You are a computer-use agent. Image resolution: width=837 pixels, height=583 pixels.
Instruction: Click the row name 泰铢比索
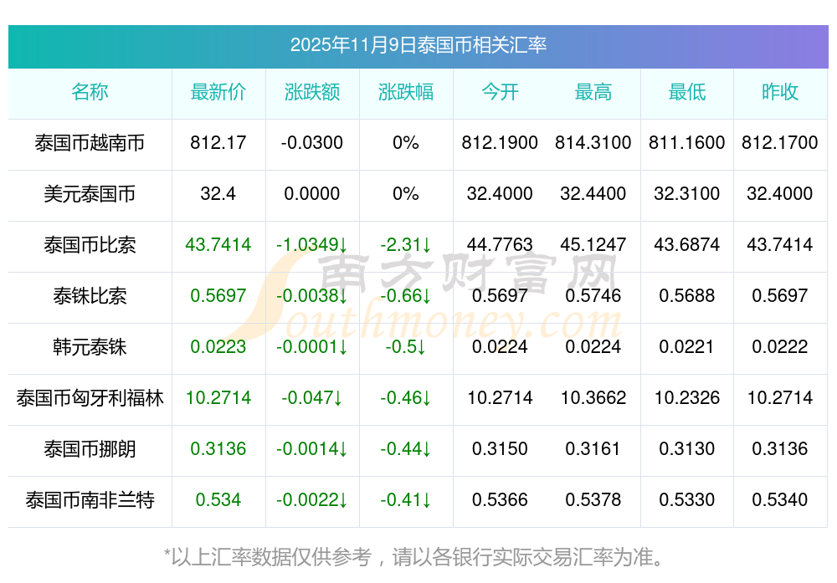point(90,295)
